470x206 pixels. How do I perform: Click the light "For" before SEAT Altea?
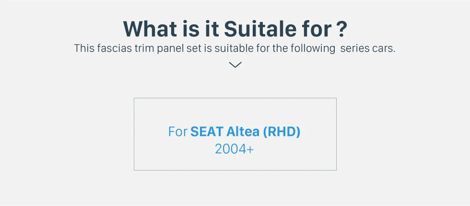177,132
